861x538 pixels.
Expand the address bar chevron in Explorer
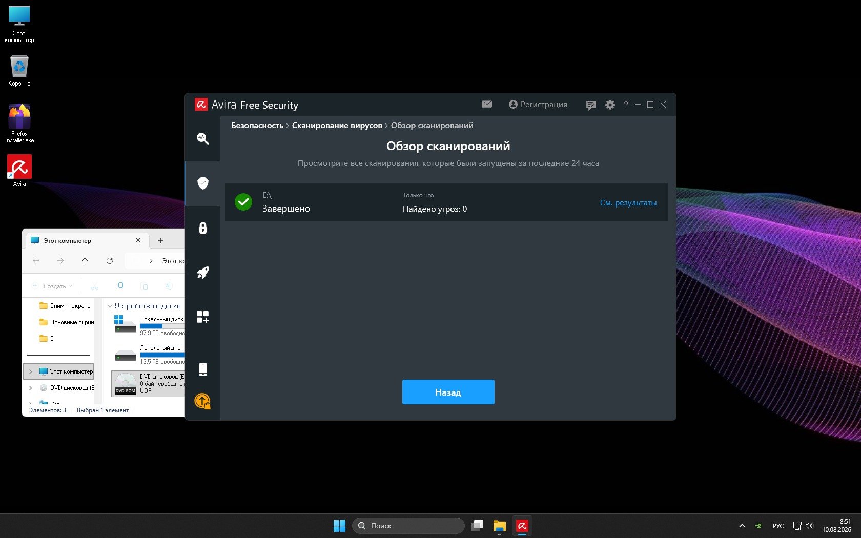tap(151, 261)
